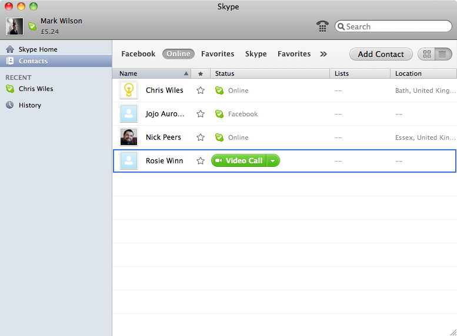Viewport: 457px width, 336px height.
Task: Click Essex, United Kin... location text
Action: 425,137
